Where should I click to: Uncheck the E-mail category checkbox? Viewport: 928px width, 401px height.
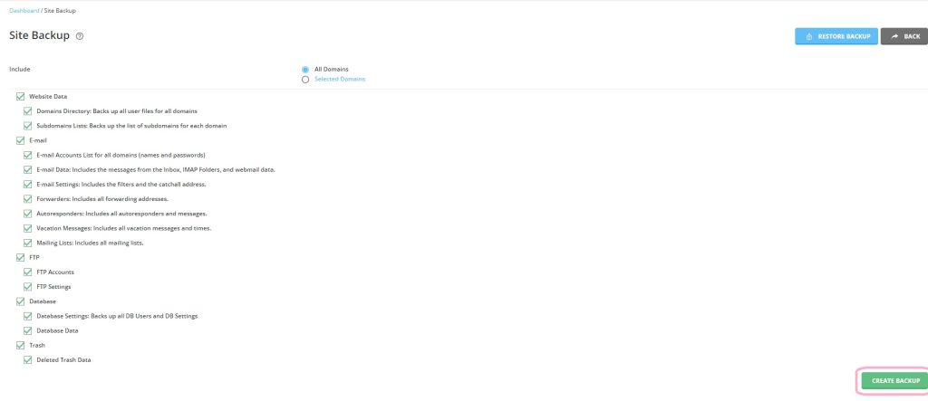(21, 140)
